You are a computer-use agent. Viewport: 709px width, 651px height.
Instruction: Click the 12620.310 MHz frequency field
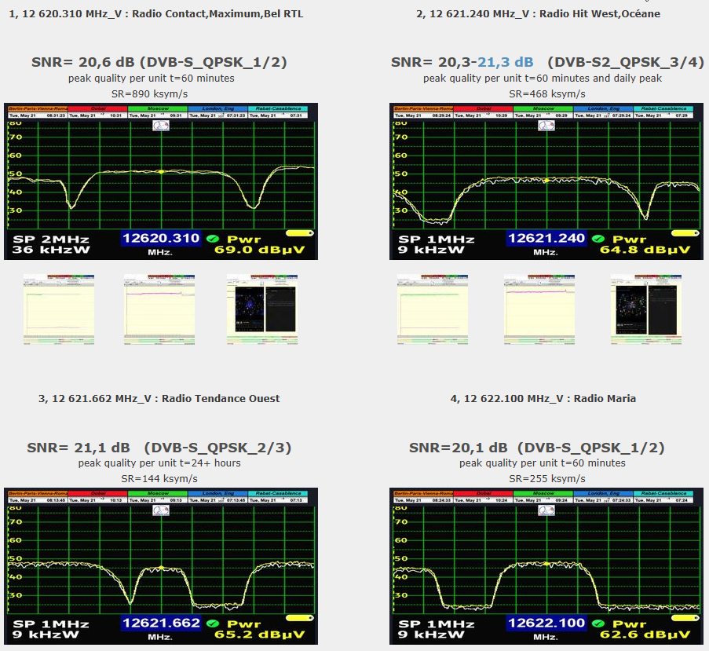coord(161,239)
